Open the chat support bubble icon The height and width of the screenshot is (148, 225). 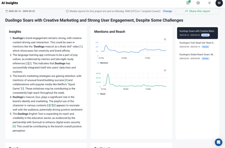(x=218, y=142)
